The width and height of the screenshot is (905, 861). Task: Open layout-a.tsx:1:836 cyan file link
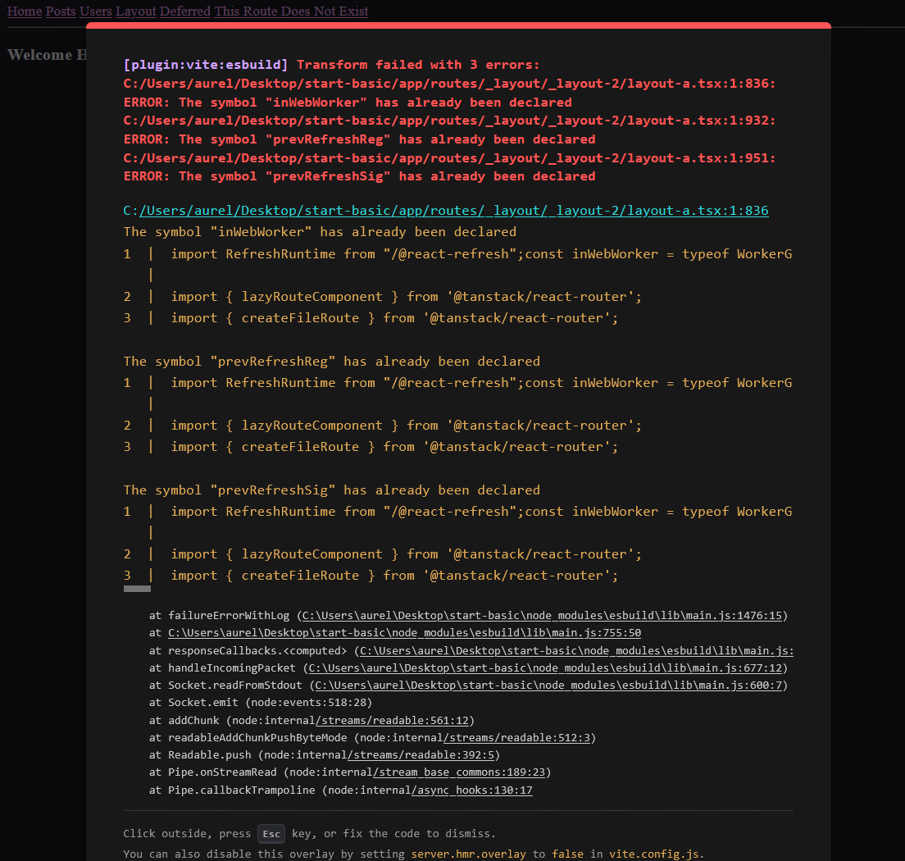(x=453, y=211)
